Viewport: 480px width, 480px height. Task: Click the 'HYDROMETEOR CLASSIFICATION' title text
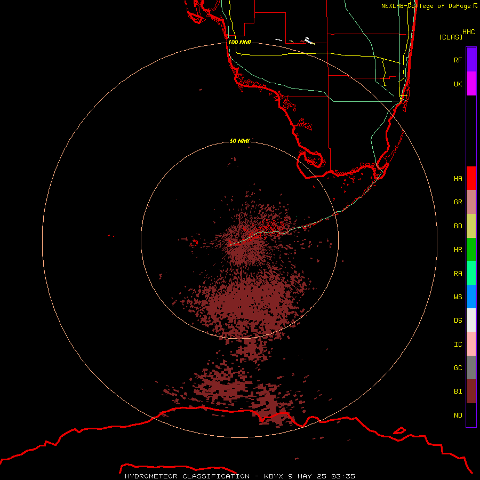click(187, 476)
